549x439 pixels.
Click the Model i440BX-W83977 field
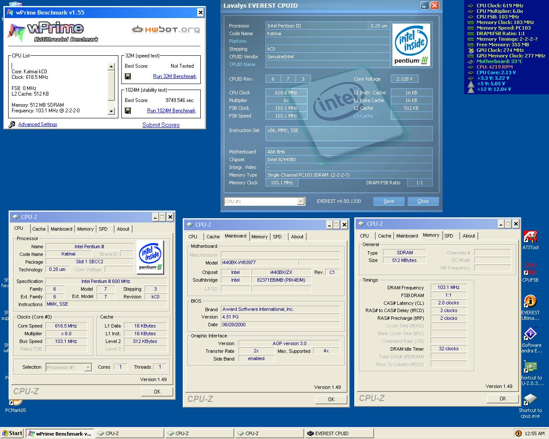coord(259,262)
